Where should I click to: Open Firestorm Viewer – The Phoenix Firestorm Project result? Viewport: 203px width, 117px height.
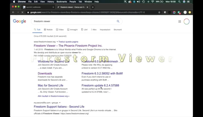[68, 46]
